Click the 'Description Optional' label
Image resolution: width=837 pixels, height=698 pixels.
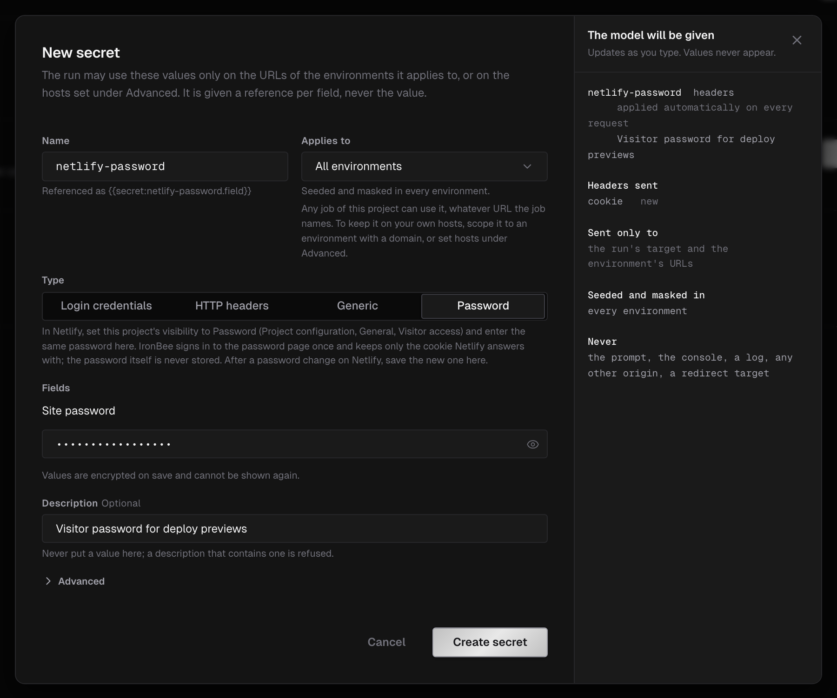click(x=91, y=503)
